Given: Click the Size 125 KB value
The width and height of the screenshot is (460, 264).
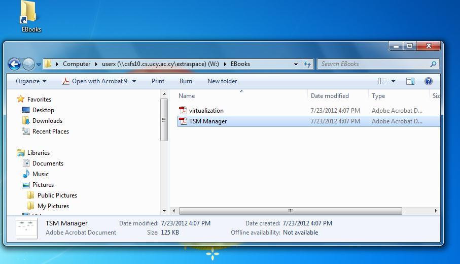Looking at the screenshot, I should [x=170, y=233].
